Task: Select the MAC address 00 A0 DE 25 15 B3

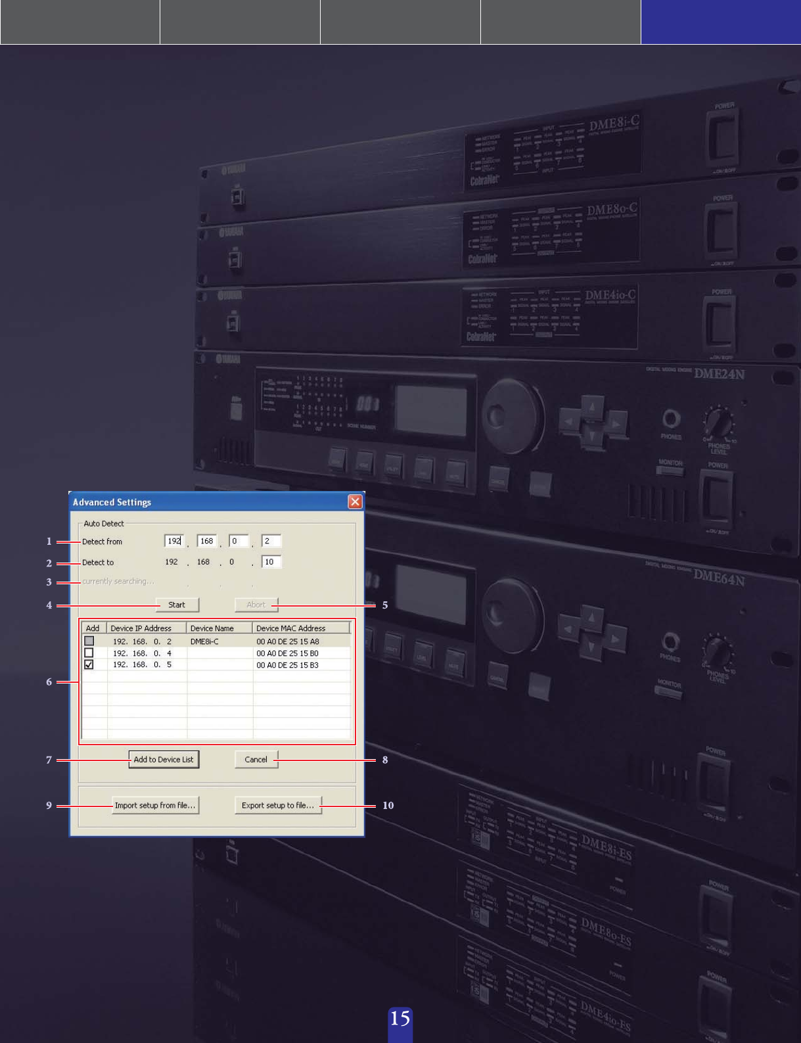Action: pyautogui.click(x=288, y=665)
